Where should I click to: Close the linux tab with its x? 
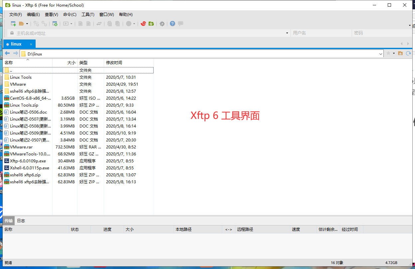point(31,44)
